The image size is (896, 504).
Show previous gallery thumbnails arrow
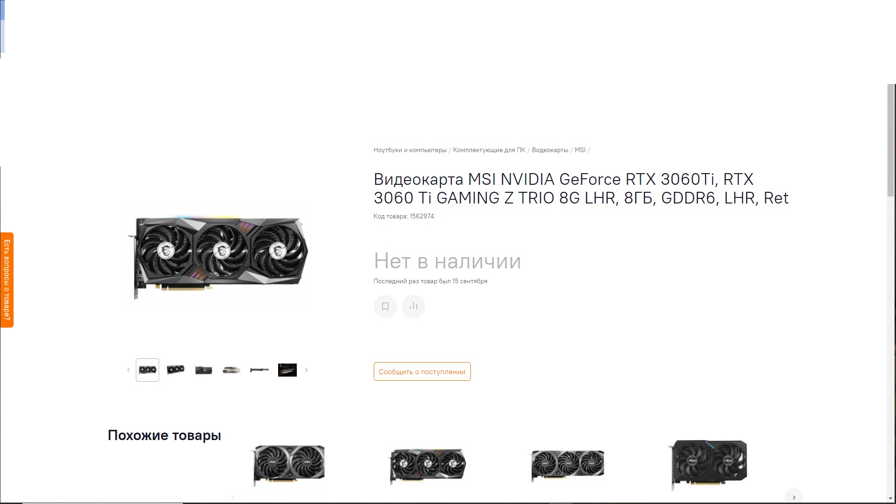(128, 370)
